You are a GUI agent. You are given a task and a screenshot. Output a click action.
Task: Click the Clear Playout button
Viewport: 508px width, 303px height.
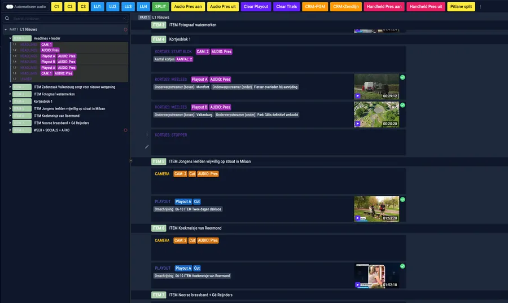point(256,6)
